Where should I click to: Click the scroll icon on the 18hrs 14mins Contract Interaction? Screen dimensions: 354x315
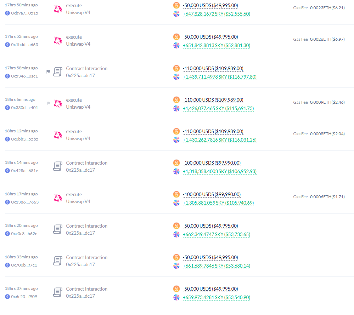coord(57,166)
